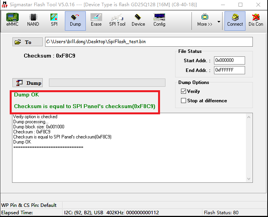Edit the Start Addr. field
Screen dimensions: 268x217
[x=229, y=61]
